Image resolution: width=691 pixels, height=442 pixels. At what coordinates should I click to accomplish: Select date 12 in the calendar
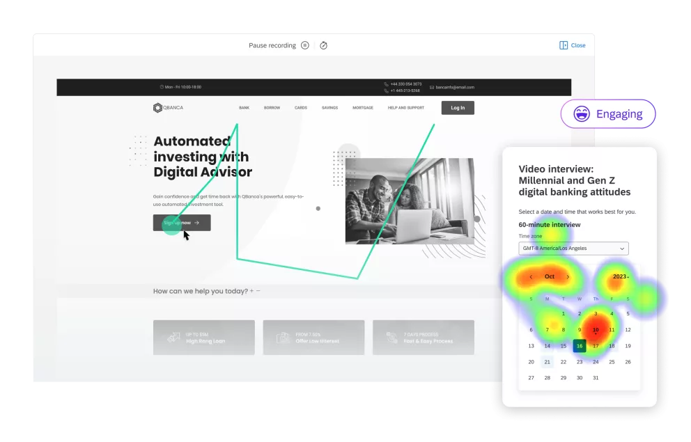628,330
